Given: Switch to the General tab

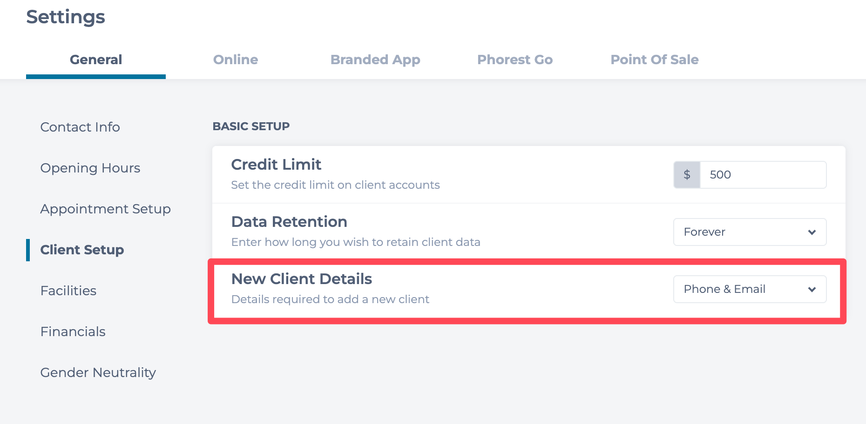Looking at the screenshot, I should click(96, 60).
